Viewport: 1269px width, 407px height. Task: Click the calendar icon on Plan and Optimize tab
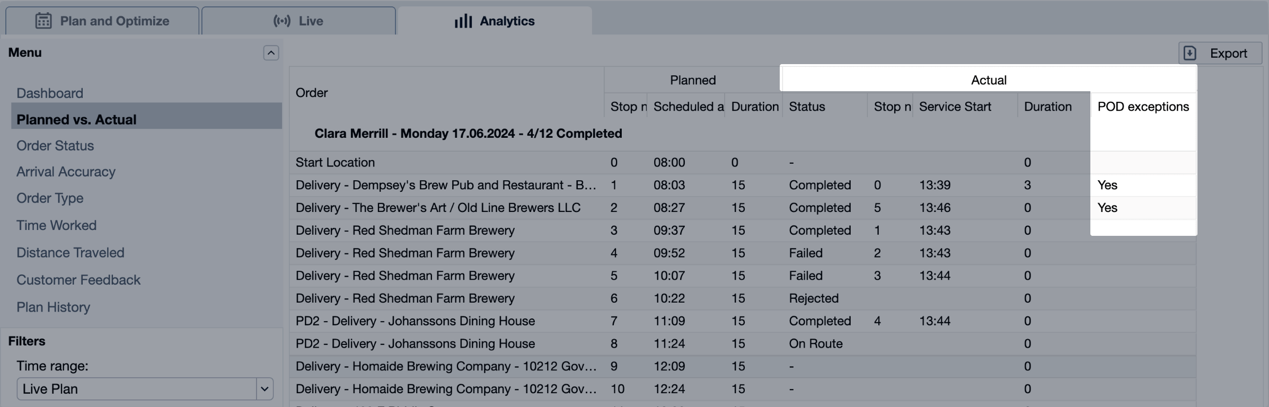[43, 21]
